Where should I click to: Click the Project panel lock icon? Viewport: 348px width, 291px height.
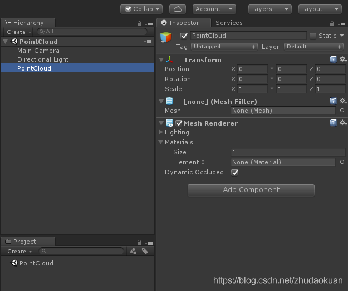click(139, 243)
